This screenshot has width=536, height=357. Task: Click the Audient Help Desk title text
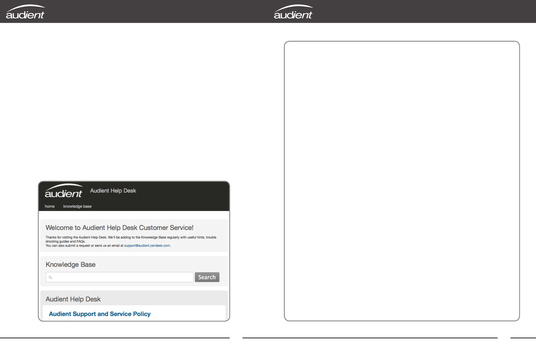113,191
